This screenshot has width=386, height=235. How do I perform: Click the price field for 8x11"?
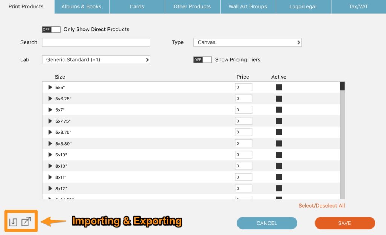244,177
